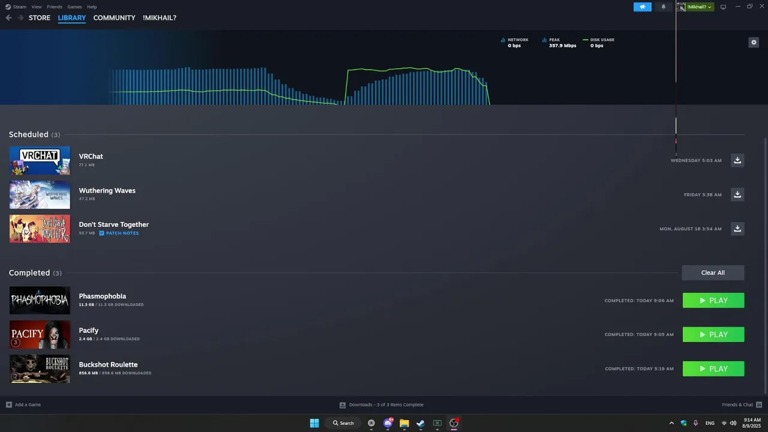Download Don't Starve Together update now
This screenshot has height=432, width=768.
[x=737, y=229]
